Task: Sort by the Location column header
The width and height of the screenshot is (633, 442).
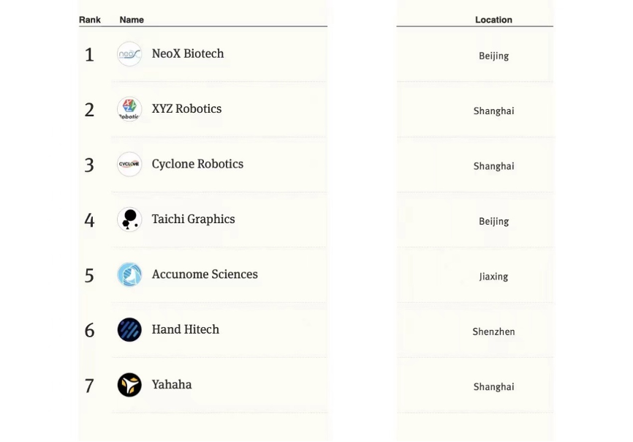Action: [x=493, y=20]
